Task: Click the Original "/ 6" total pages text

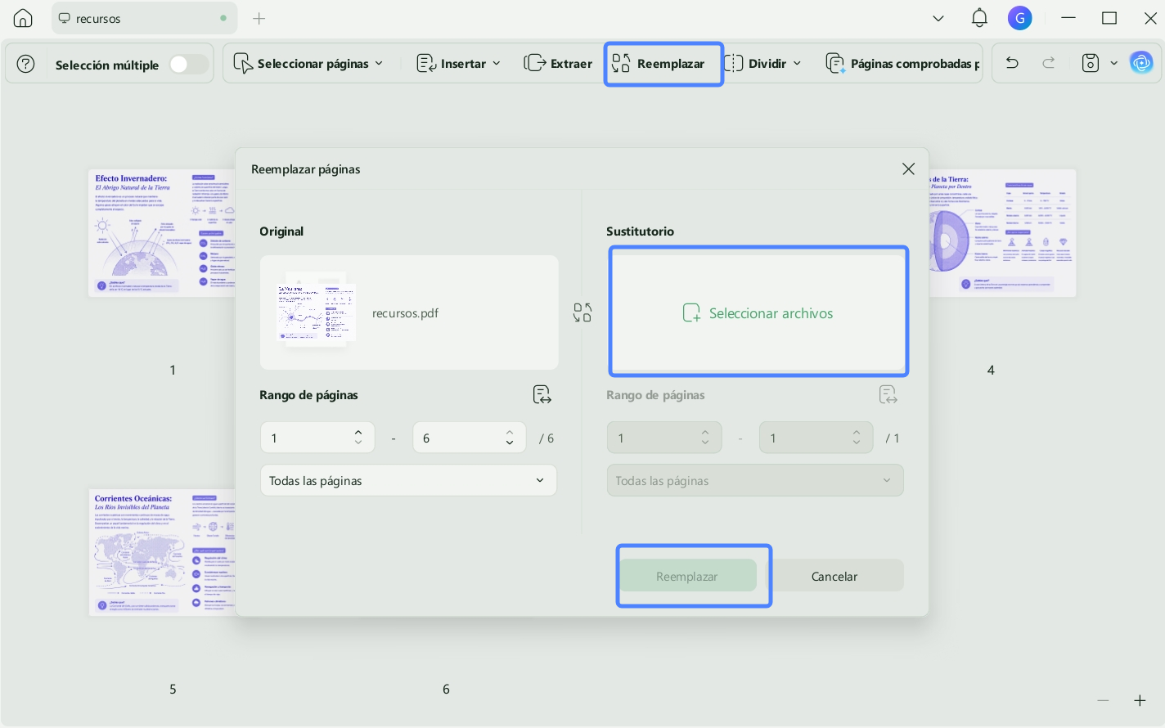Action: (x=547, y=438)
